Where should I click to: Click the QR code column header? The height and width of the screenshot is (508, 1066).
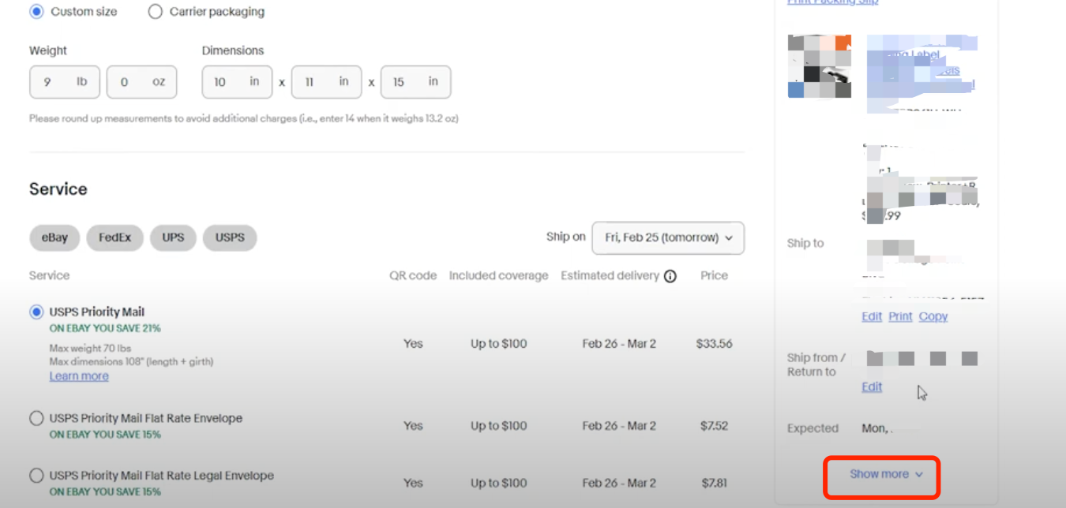413,276
